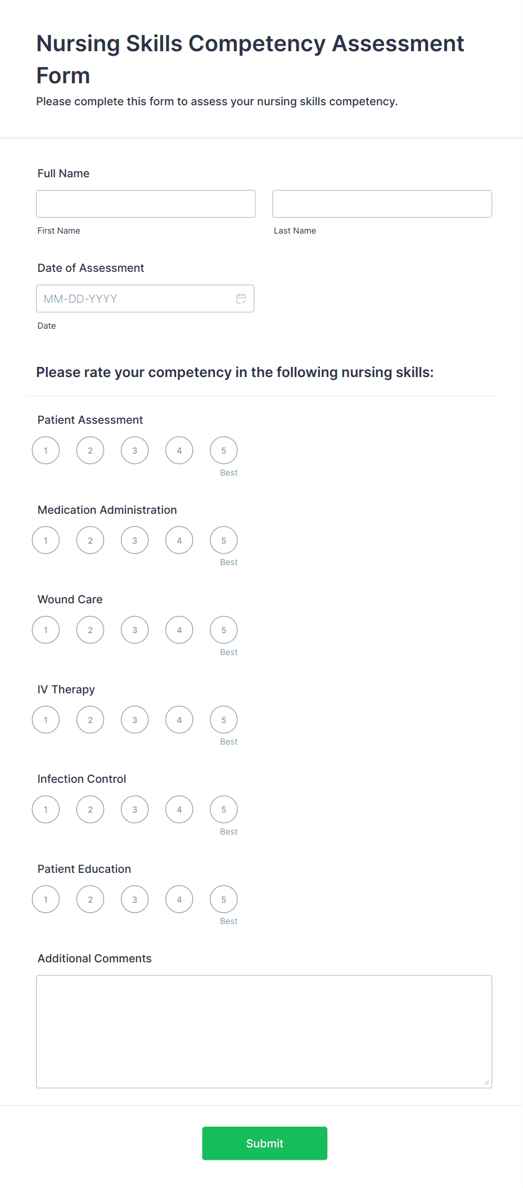The image size is (523, 1188).
Task: Select rating 5 for Patient Assessment
Action: (223, 450)
